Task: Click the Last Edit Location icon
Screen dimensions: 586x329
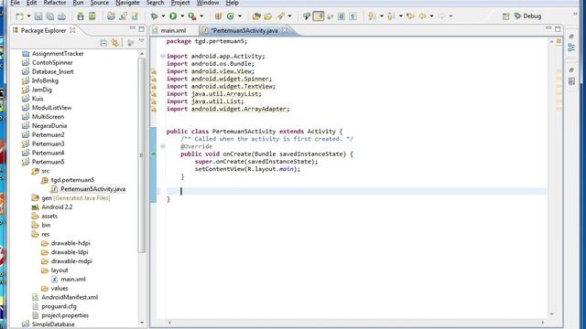Action: click(410, 16)
